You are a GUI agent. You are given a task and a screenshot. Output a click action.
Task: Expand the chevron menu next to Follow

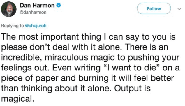tap(179, 9)
